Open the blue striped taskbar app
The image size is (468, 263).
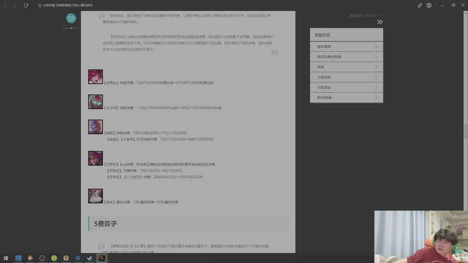coord(18,258)
